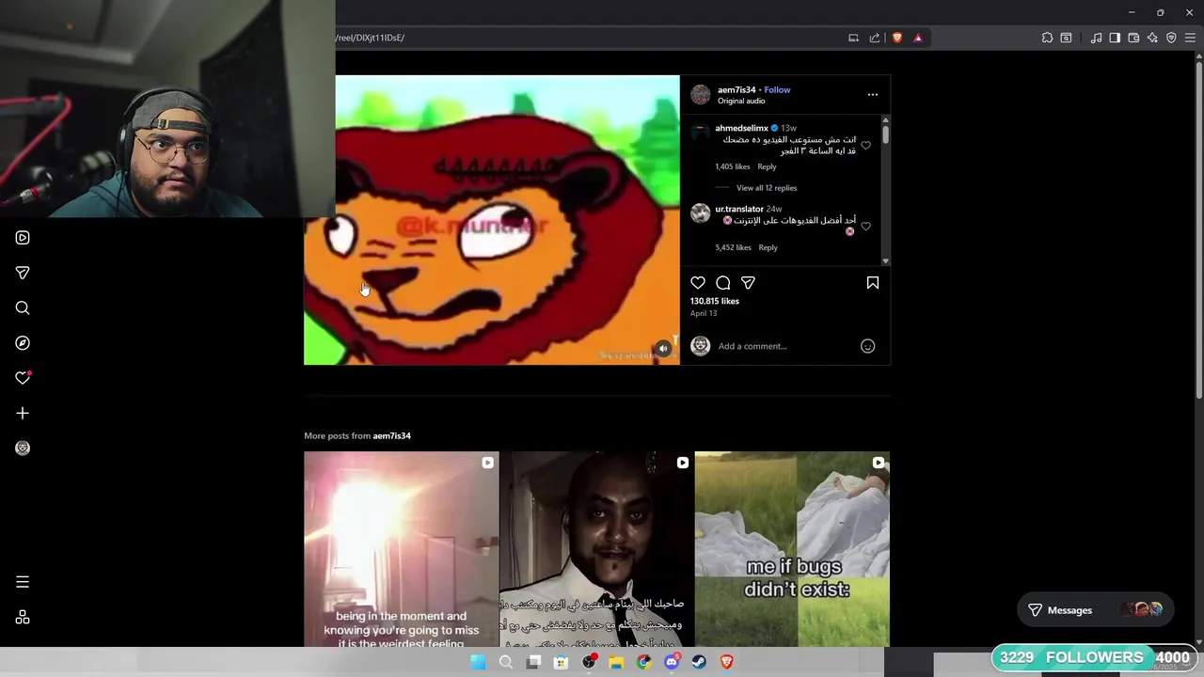This screenshot has height=677, width=1204.
Task: Click the install/cast screen icon in address bar
Action: click(853, 38)
